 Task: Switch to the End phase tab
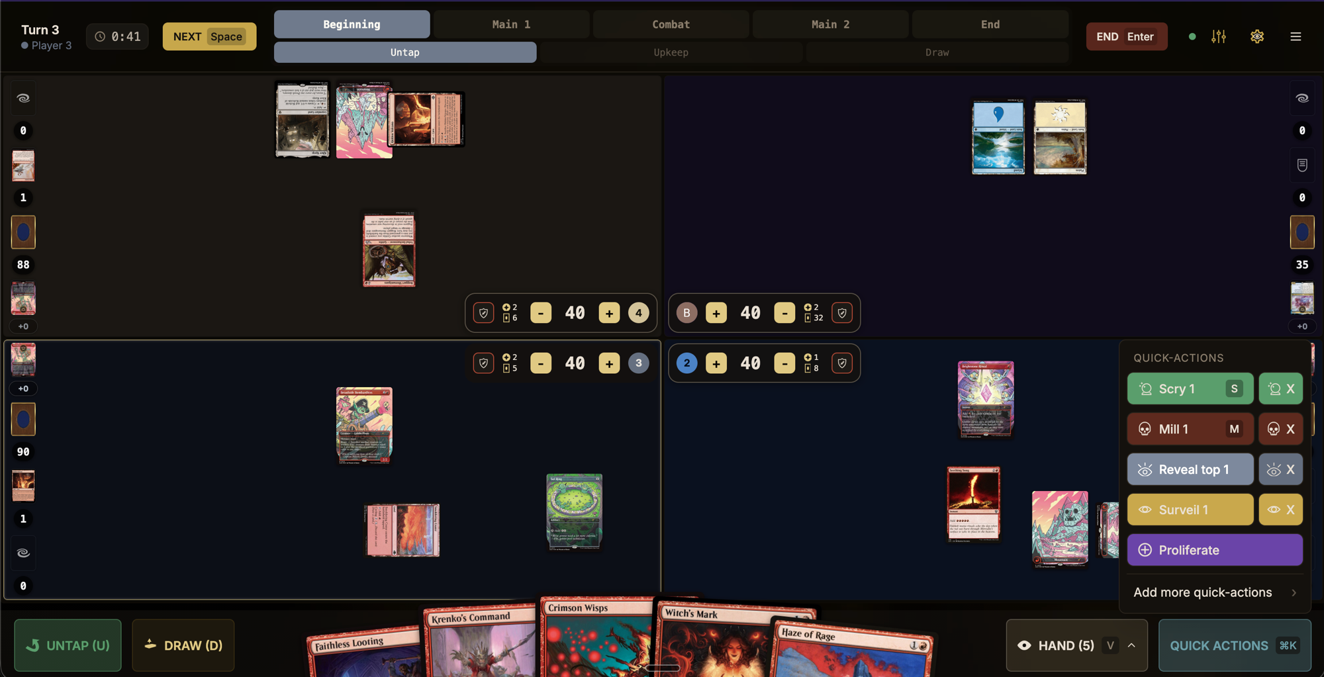990,24
